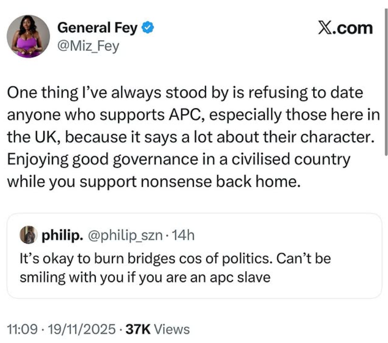Image resolution: width=388 pixels, height=343 pixels.
Task: Click the "apc slave" line in quoted post
Action: pos(145,277)
